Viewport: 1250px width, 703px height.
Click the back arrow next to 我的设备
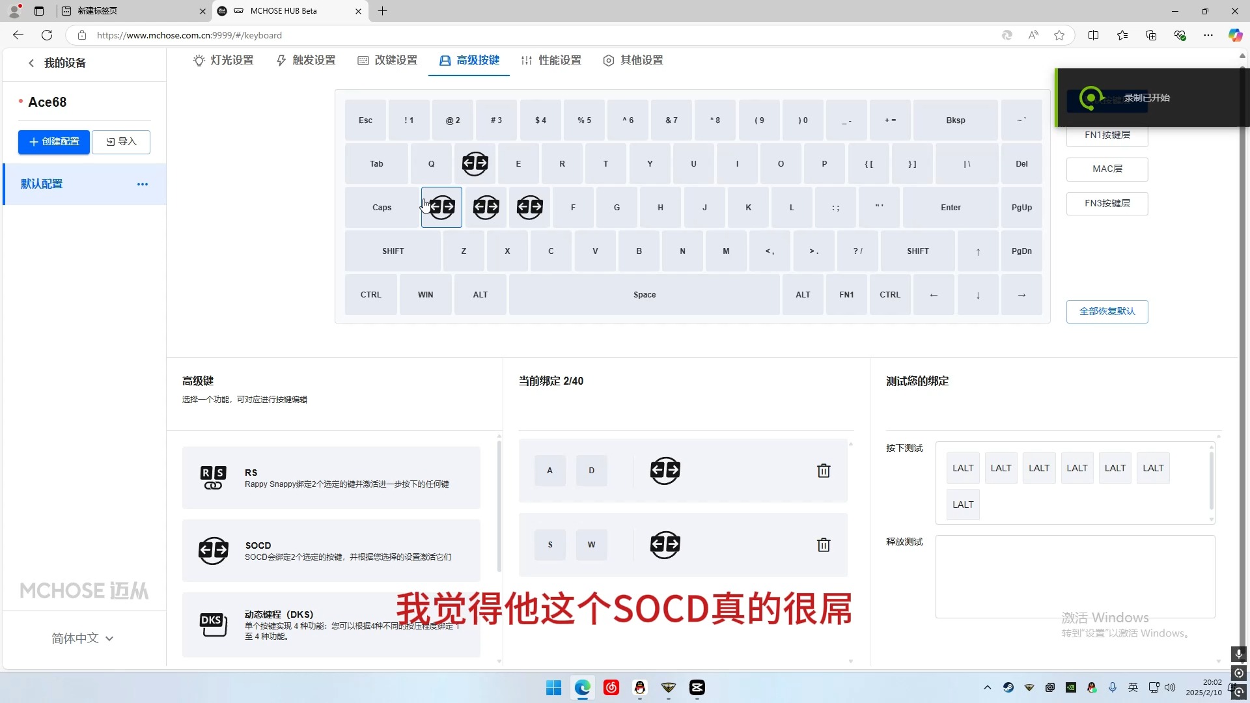(x=31, y=63)
